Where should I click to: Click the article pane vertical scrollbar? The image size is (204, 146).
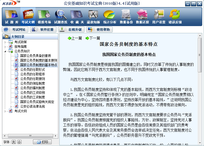pos(200,89)
